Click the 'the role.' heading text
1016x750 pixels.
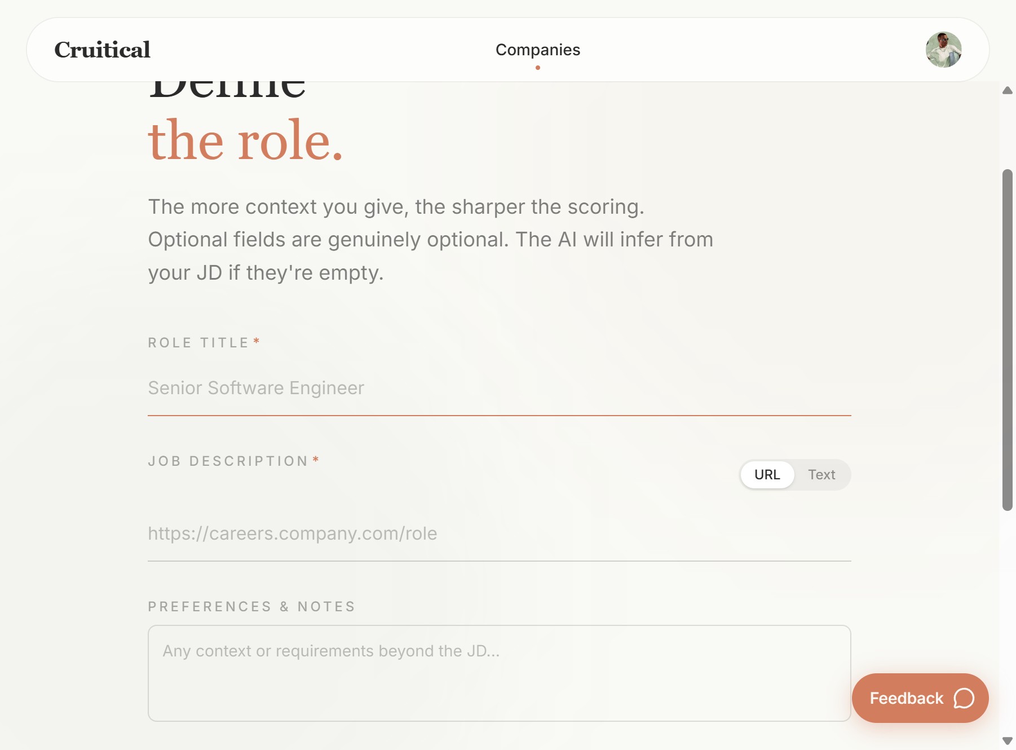click(x=245, y=141)
